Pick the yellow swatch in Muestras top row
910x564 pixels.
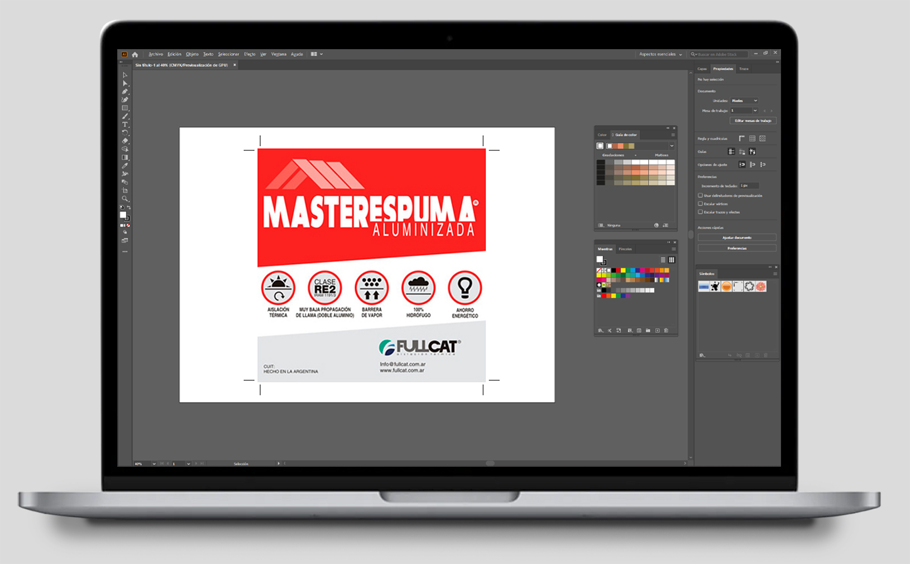coord(623,270)
